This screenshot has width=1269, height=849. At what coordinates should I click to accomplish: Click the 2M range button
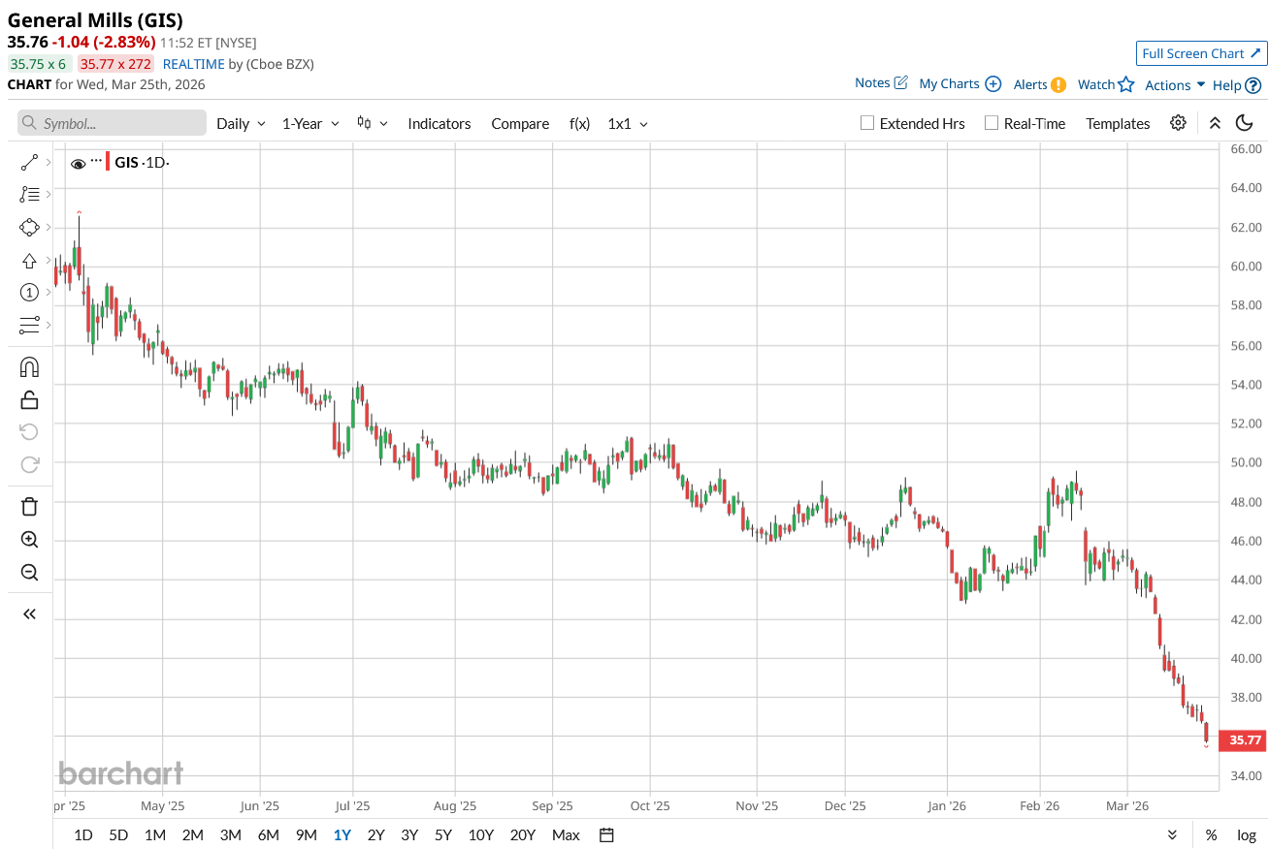[x=192, y=834]
